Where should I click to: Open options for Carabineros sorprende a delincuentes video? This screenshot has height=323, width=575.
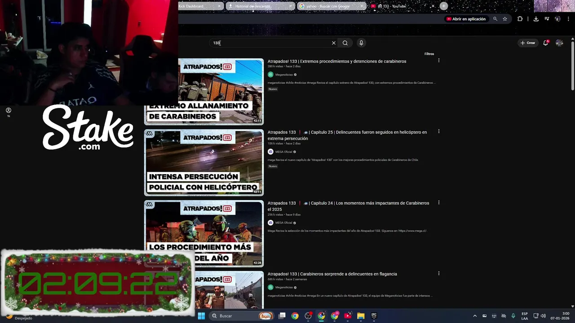pyautogui.click(x=439, y=273)
